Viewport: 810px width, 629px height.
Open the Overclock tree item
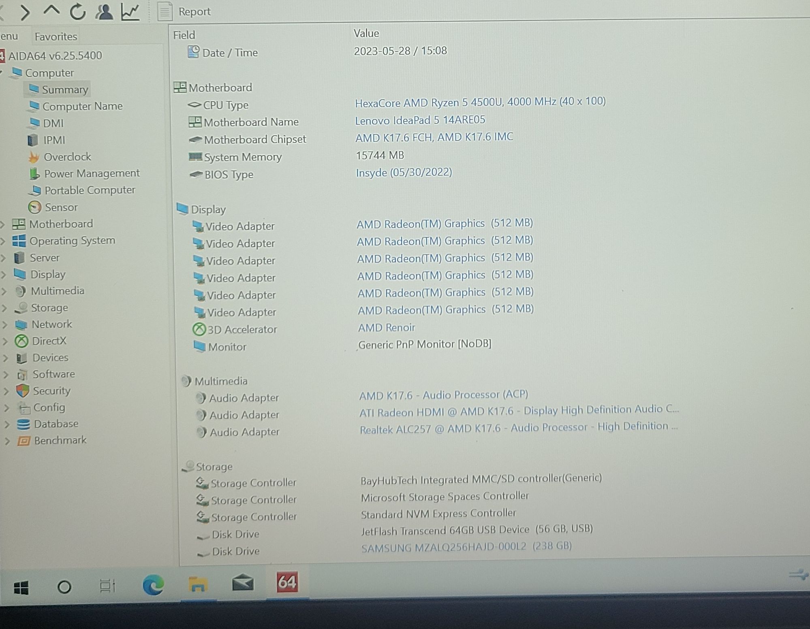click(x=67, y=157)
